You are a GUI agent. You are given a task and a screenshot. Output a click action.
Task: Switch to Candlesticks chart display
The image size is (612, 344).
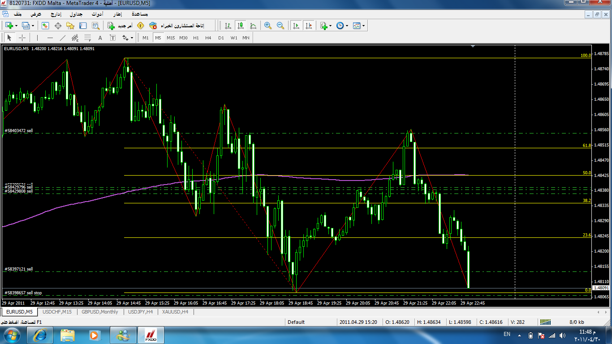pyautogui.click(x=241, y=26)
